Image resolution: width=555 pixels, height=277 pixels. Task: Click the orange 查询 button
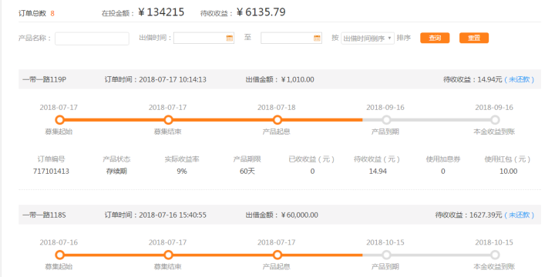pyautogui.click(x=435, y=38)
